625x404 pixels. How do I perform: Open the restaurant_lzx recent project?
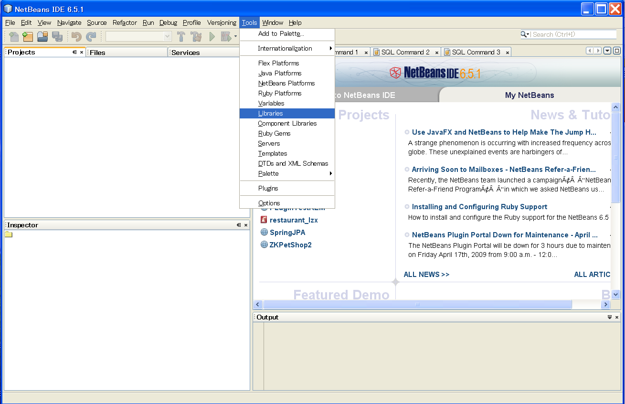pyautogui.click(x=294, y=220)
